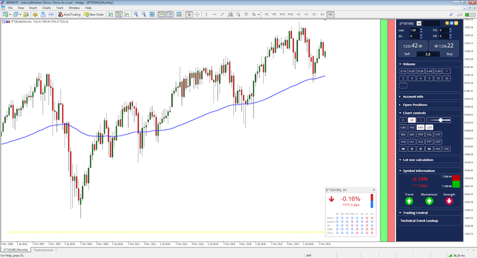Viewport: 477px width, 258px height.
Task: Switch to line chart style icon
Action: tap(127, 15)
